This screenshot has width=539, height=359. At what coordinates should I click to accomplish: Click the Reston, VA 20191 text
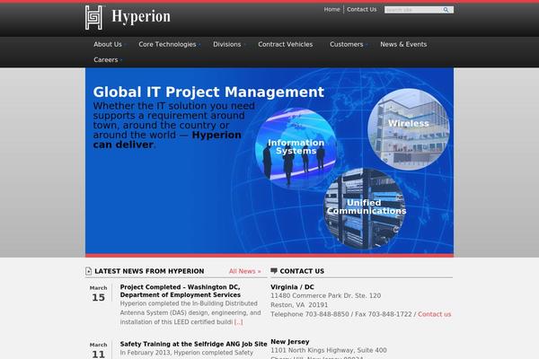pyautogui.click(x=299, y=305)
